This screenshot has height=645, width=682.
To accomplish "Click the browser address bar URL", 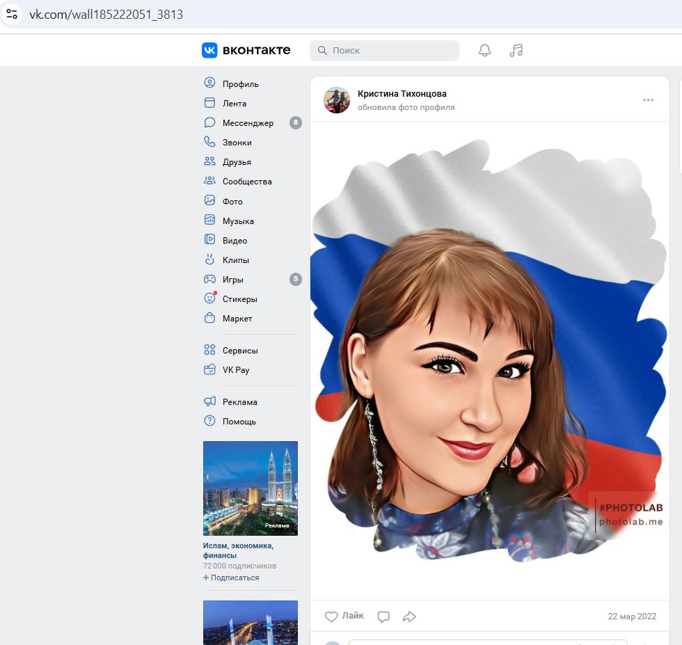I will [x=106, y=14].
